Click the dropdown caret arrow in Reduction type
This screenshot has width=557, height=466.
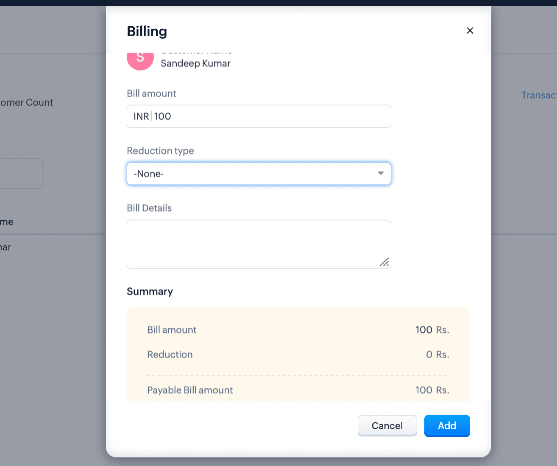(381, 173)
